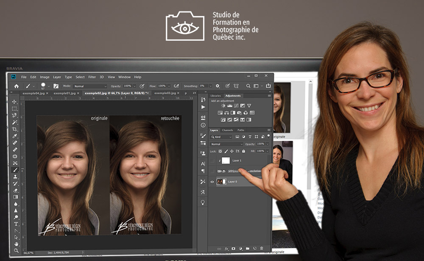This screenshot has height=261, width=424.
Task: Open the layer filter Kind dropdown
Action: click(221, 137)
